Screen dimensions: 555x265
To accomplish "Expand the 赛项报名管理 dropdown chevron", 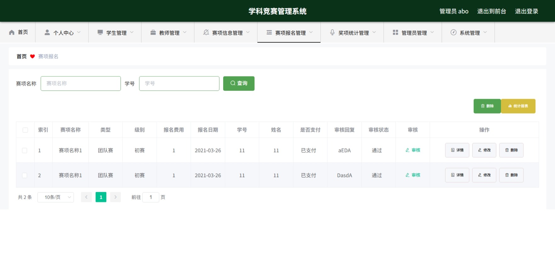I will [311, 32].
